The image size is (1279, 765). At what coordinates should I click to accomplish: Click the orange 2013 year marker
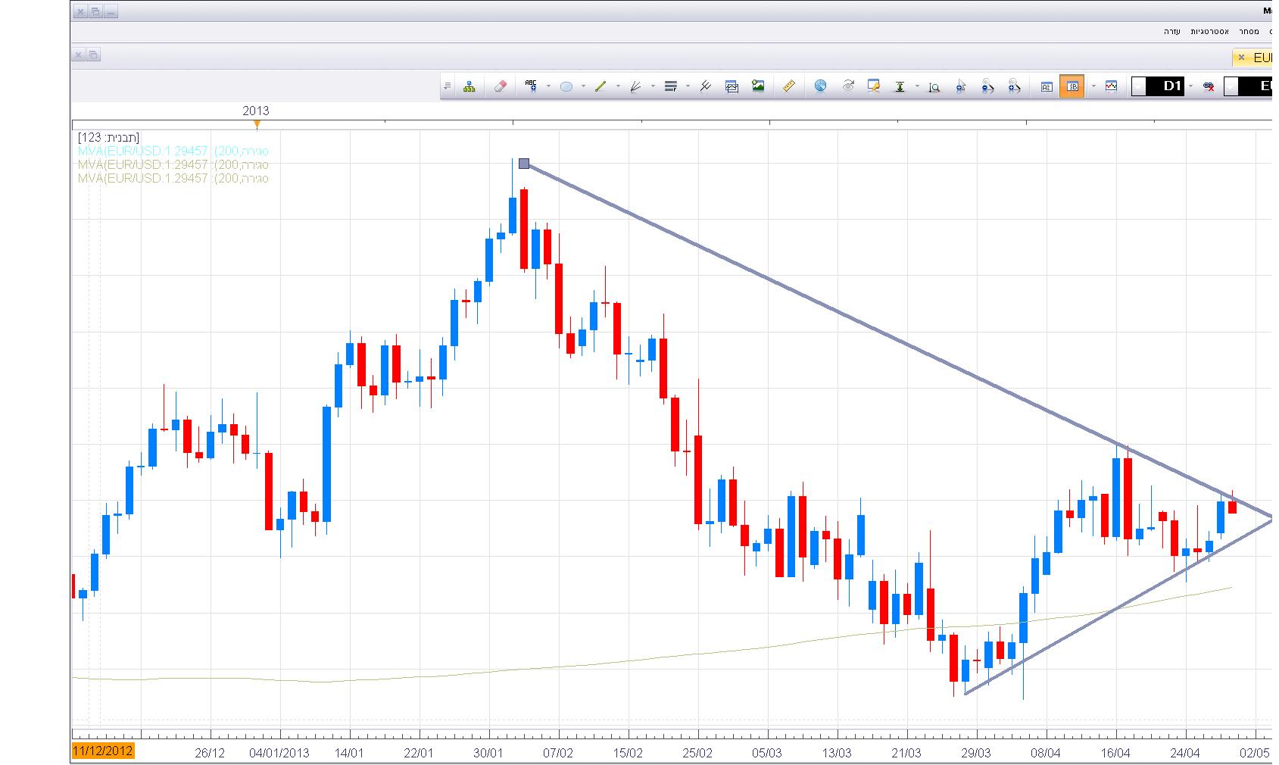[x=257, y=124]
